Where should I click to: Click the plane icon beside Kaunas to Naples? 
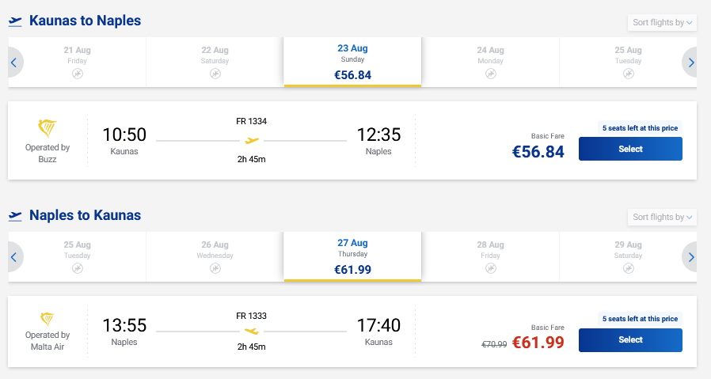[x=15, y=21]
